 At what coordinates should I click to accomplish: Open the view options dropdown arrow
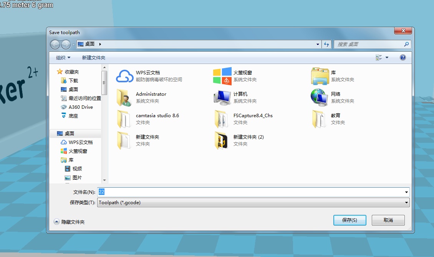click(x=387, y=57)
